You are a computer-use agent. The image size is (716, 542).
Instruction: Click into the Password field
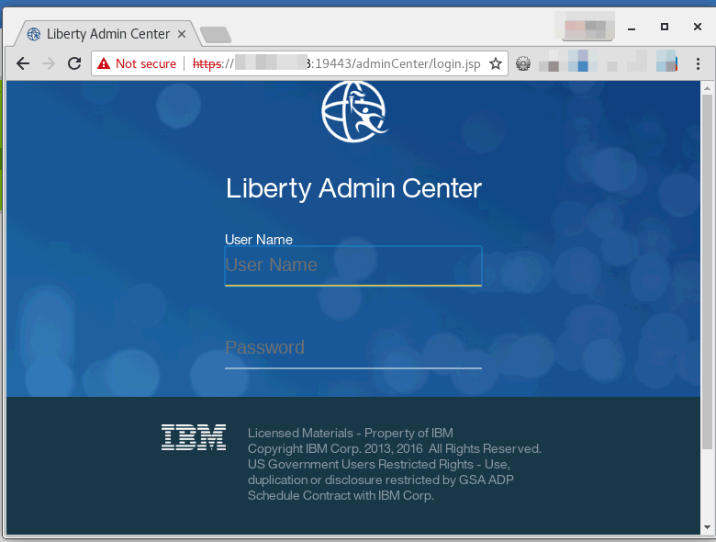click(352, 348)
